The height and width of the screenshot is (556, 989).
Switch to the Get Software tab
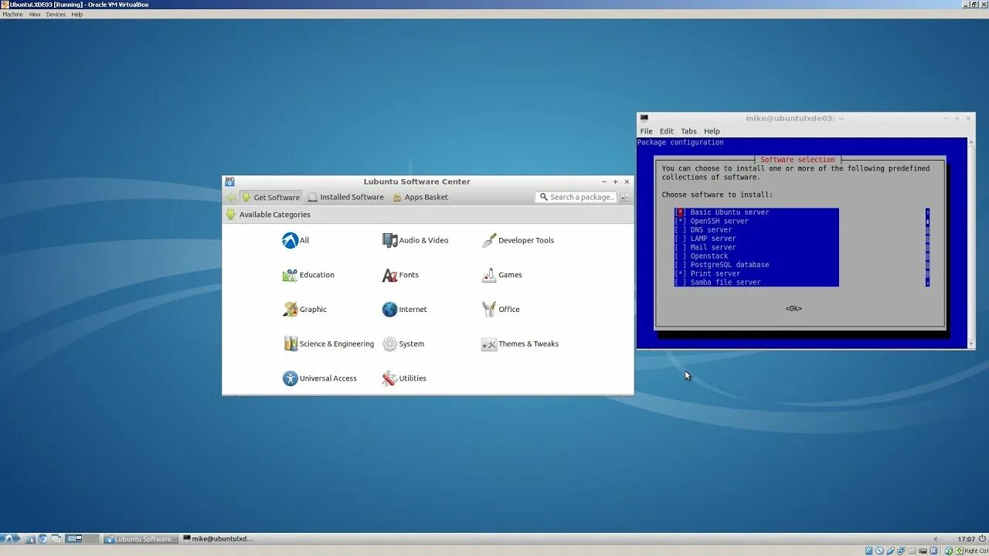(x=270, y=197)
